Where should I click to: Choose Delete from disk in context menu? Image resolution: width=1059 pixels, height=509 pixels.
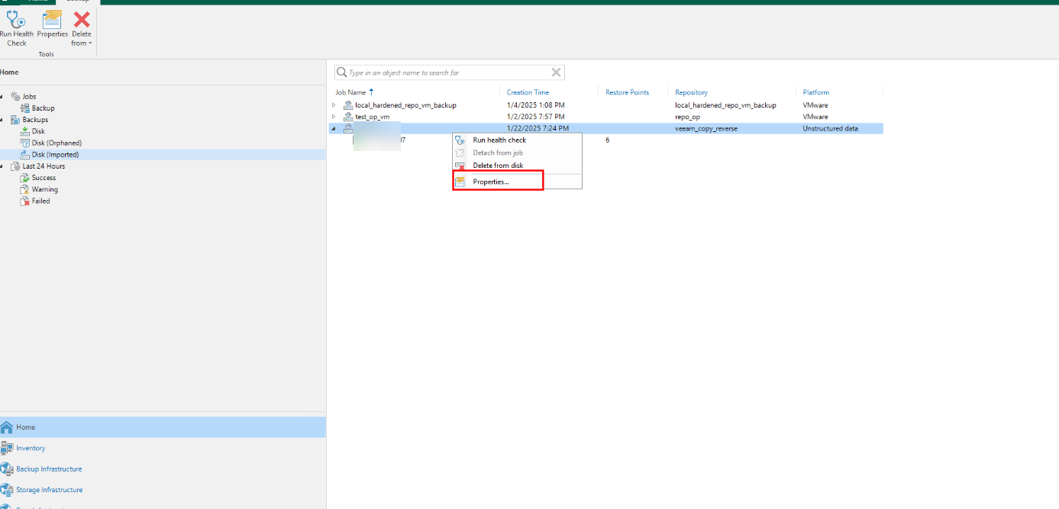click(x=498, y=166)
